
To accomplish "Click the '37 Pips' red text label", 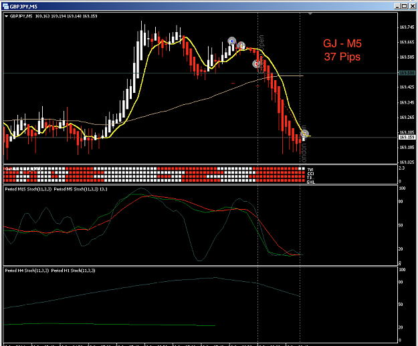I will (x=342, y=57).
